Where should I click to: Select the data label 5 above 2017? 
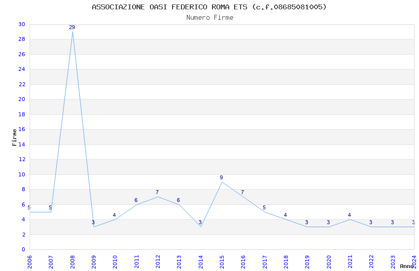[x=264, y=208]
